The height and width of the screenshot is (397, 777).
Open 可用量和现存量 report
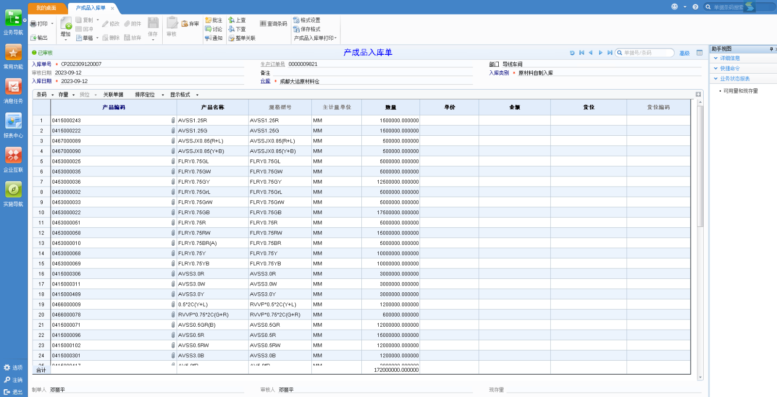(741, 91)
